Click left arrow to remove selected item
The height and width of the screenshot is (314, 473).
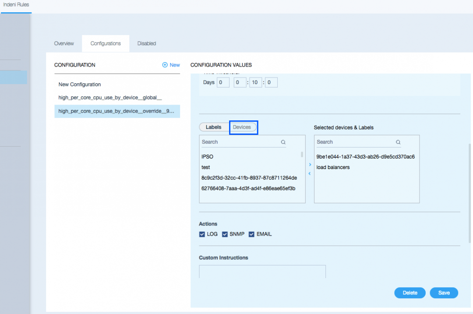[x=310, y=173]
